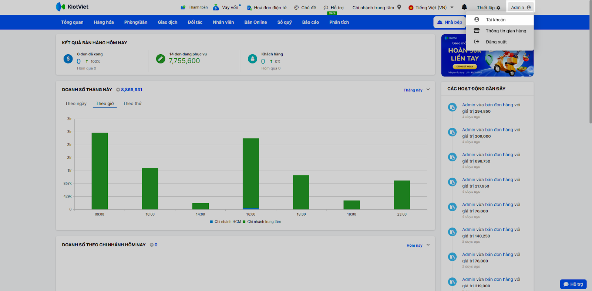Open the Báo cáo menu
Screen dimensions: 592x291
[310, 22]
